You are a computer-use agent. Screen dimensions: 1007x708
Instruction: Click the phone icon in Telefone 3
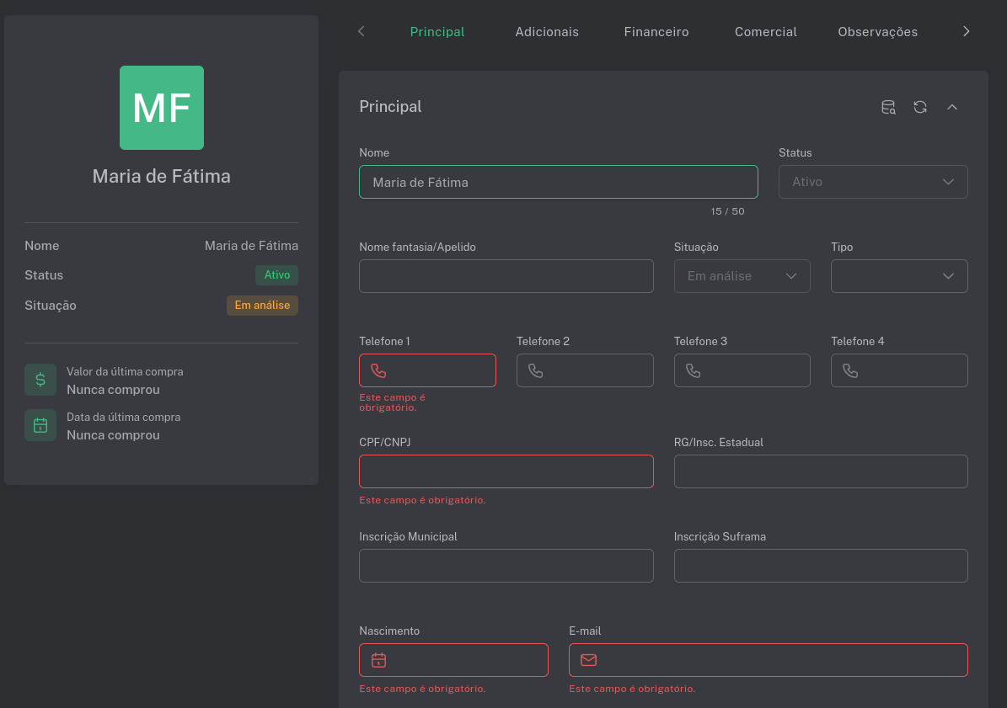(693, 370)
